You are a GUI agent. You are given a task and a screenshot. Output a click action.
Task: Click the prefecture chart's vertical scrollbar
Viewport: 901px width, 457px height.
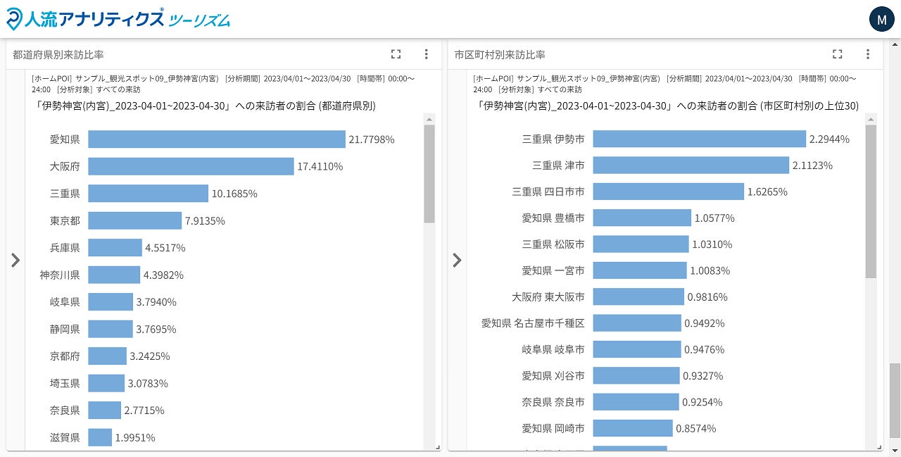point(429,175)
